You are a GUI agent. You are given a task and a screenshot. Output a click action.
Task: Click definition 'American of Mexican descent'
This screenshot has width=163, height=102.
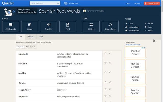point(70,83)
